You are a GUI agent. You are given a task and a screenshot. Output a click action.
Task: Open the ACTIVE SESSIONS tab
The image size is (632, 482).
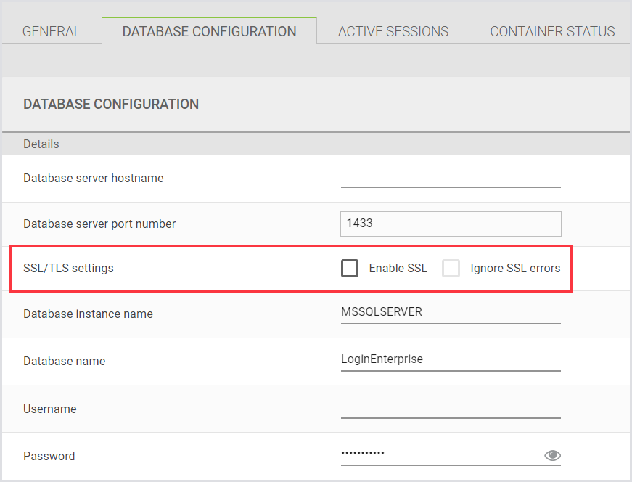click(393, 31)
